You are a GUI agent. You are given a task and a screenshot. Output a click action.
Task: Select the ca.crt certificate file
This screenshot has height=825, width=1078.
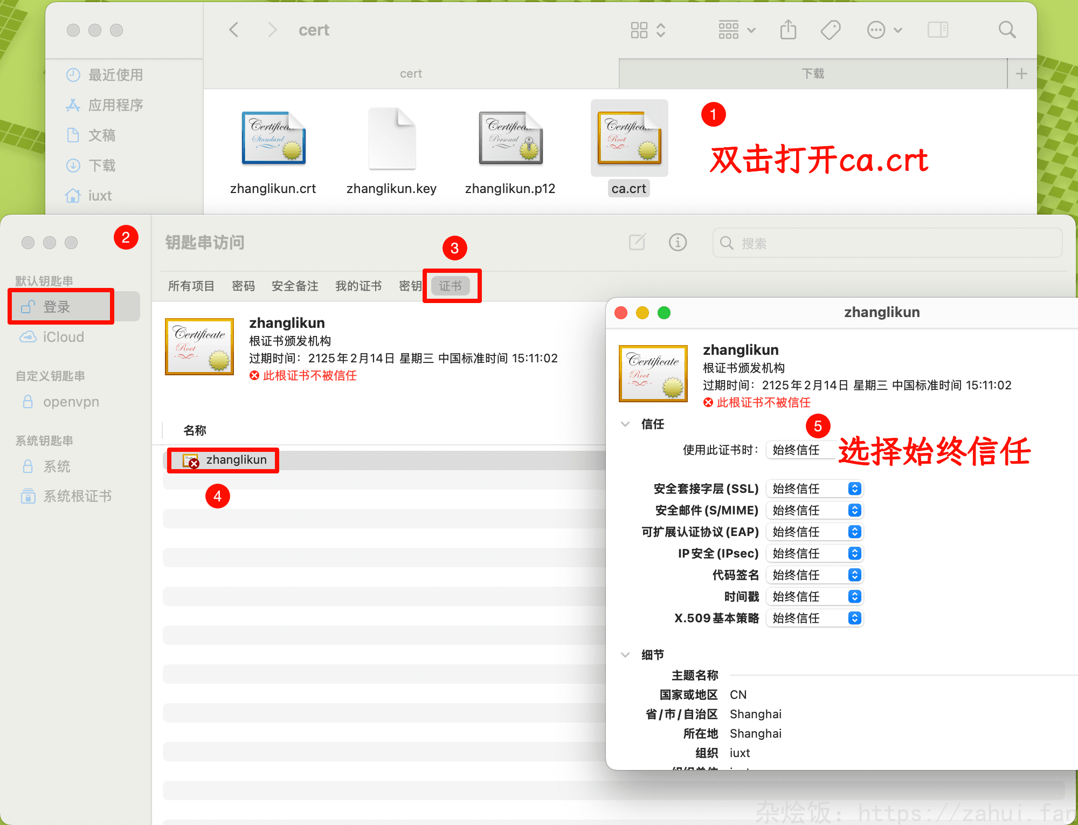point(629,139)
